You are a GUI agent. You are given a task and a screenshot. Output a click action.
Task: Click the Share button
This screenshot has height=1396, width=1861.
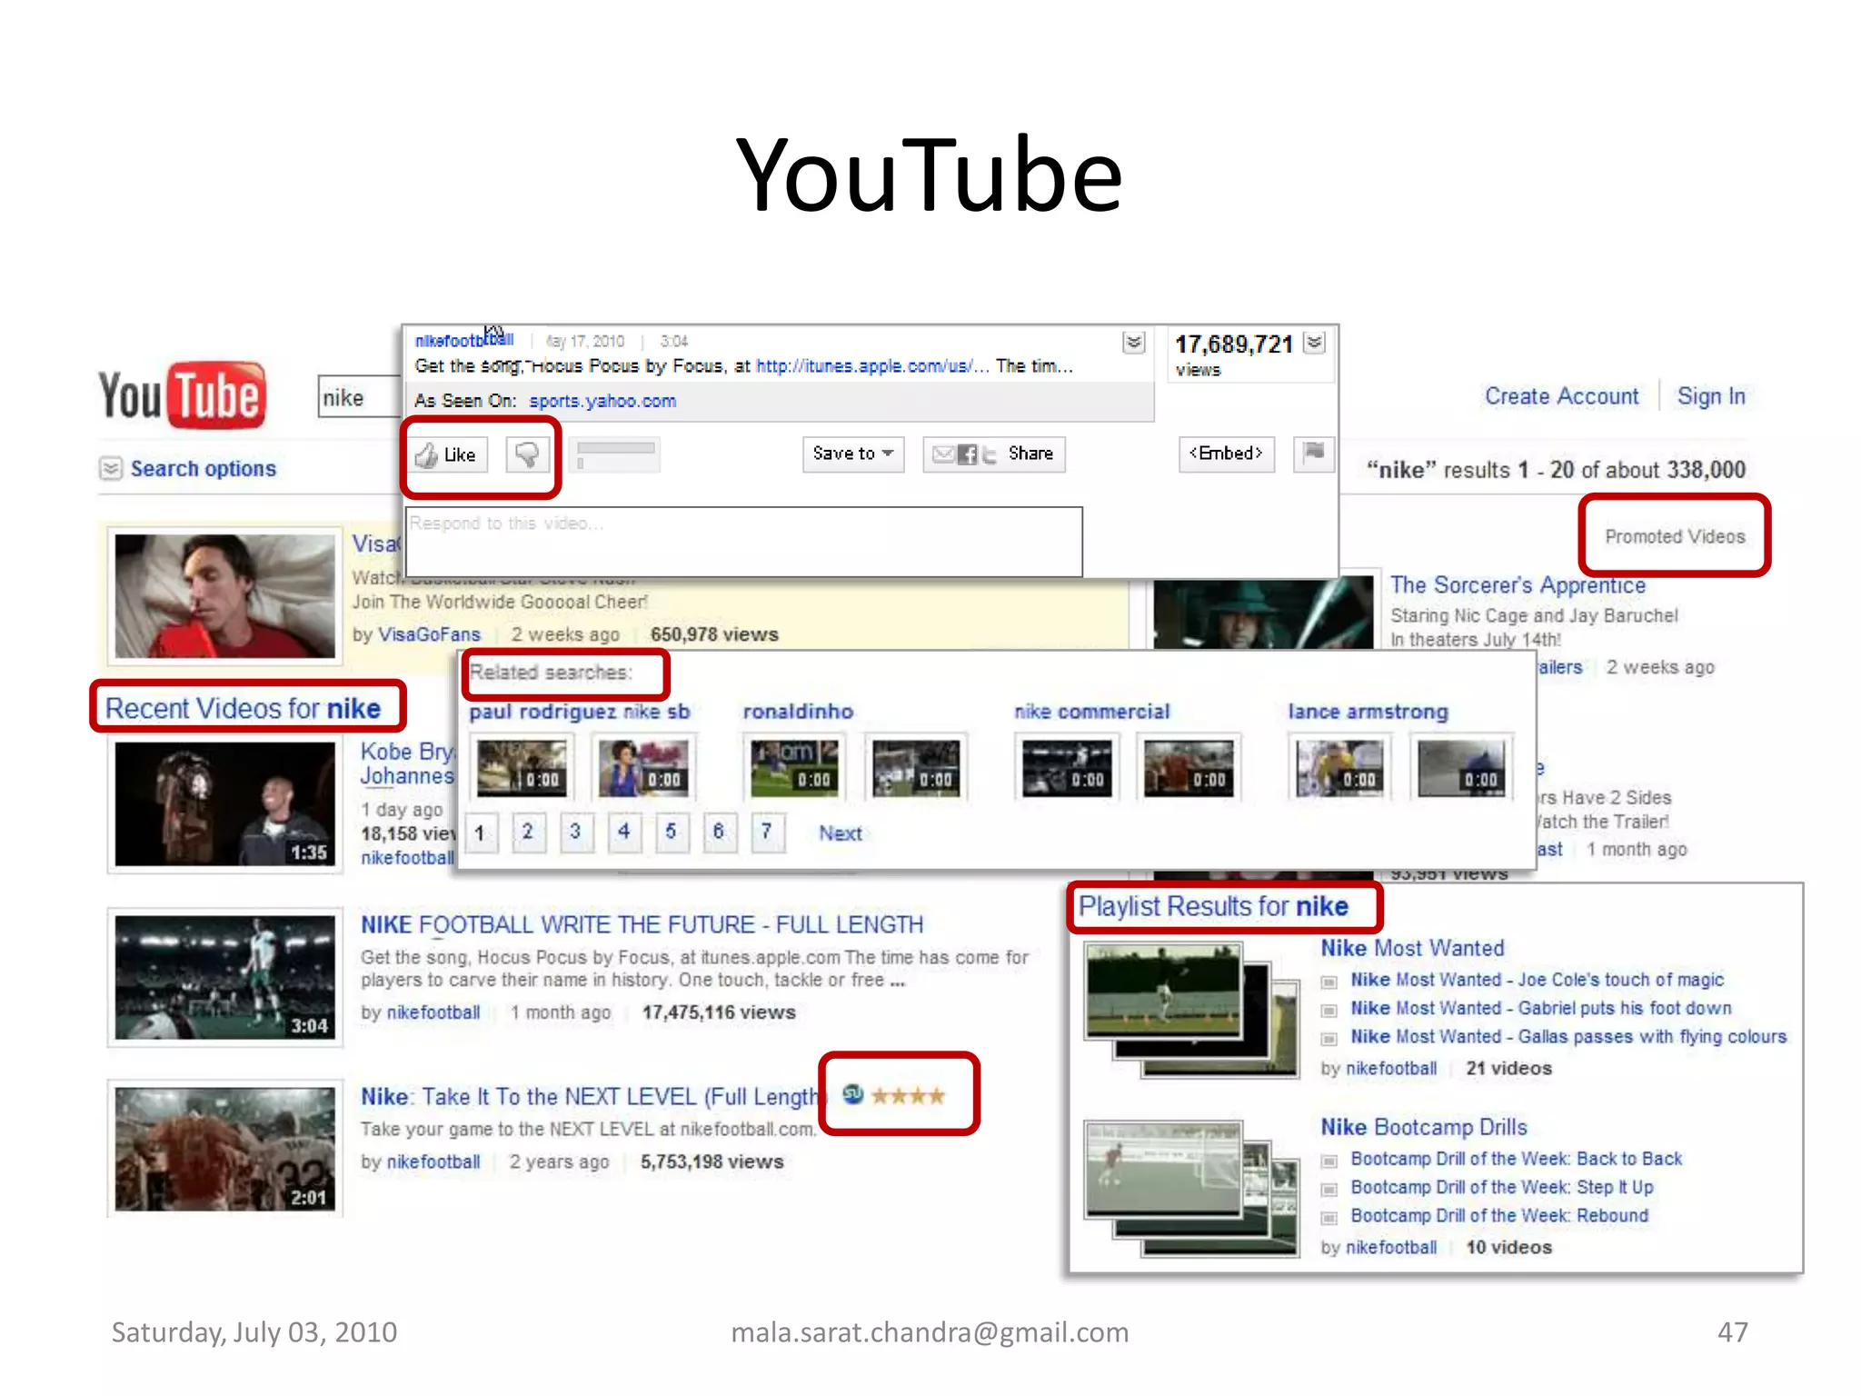point(994,454)
